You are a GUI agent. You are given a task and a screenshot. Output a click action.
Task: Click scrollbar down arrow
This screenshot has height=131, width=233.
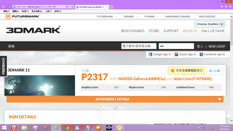tap(231, 120)
